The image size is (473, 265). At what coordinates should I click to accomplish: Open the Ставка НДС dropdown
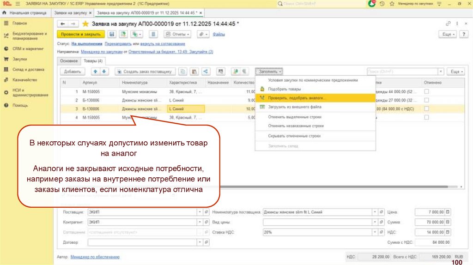[x=375, y=232]
